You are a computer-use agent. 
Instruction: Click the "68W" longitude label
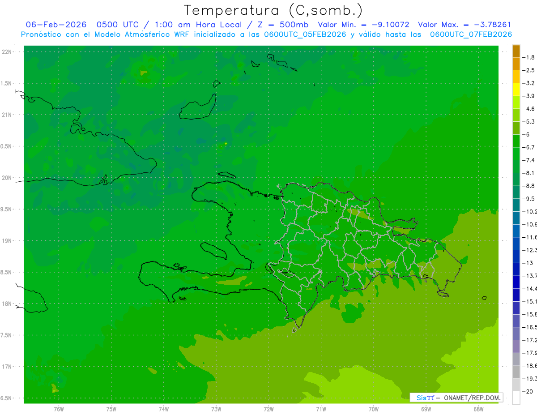point(478,409)
